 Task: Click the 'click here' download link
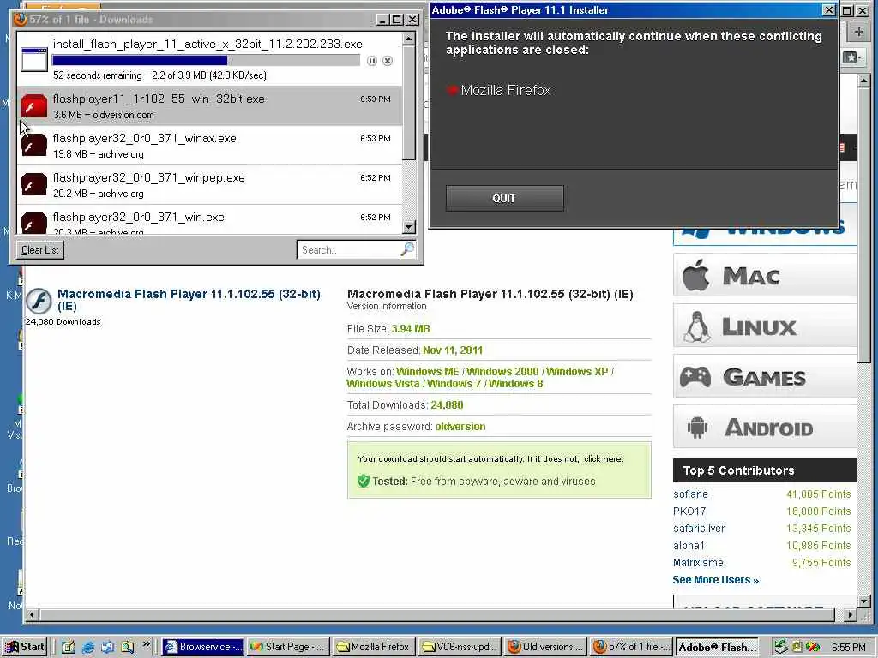click(x=603, y=459)
